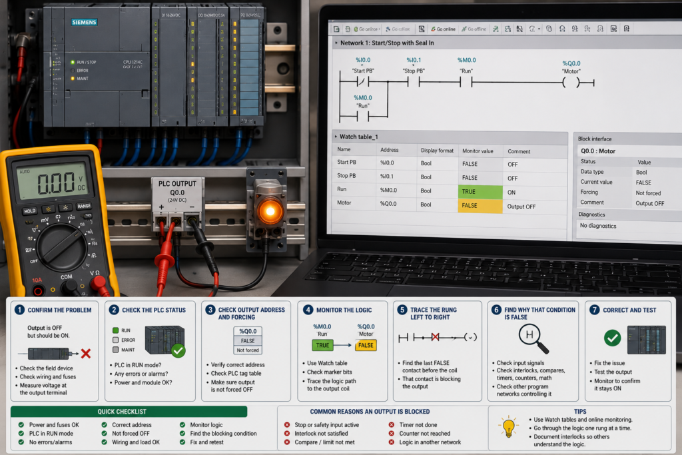This screenshot has width=682, height=455.
Task: Click the glowing orange pilot light
Action: [270, 212]
